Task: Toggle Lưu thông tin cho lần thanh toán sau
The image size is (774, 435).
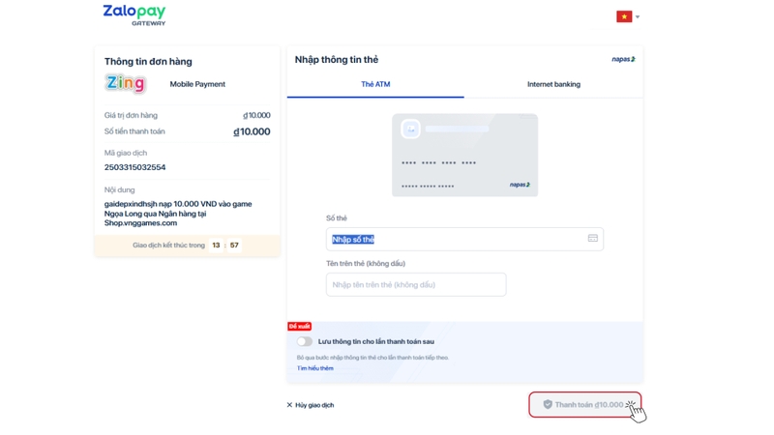Action: click(x=305, y=341)
